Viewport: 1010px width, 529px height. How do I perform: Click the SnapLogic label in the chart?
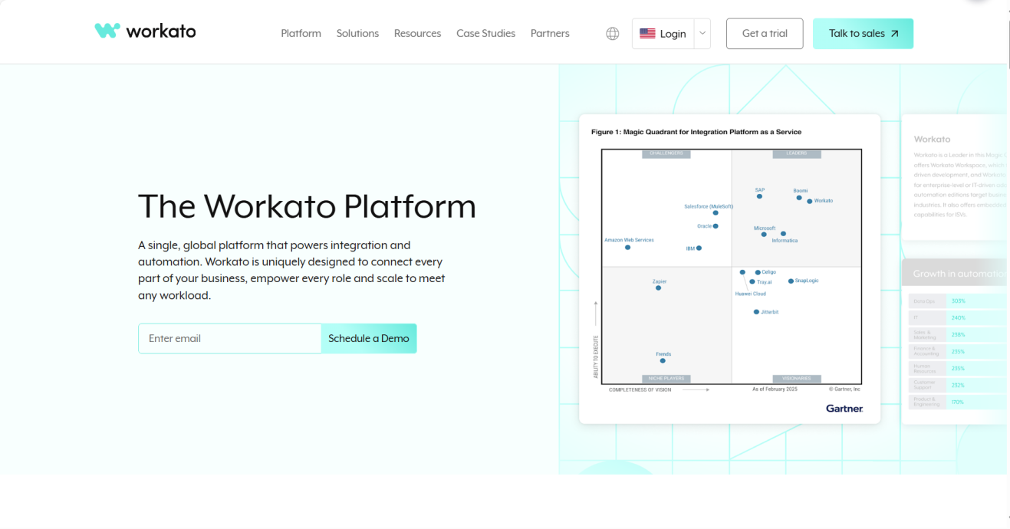click(807, 281)
